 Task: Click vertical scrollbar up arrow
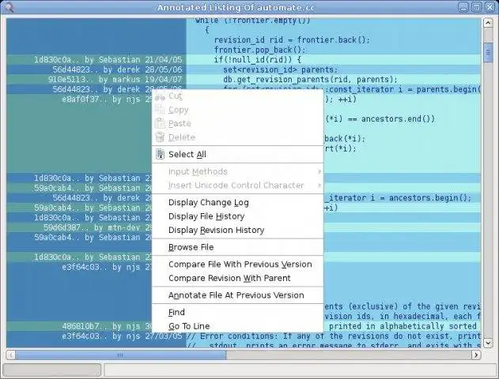pos(488,23)
